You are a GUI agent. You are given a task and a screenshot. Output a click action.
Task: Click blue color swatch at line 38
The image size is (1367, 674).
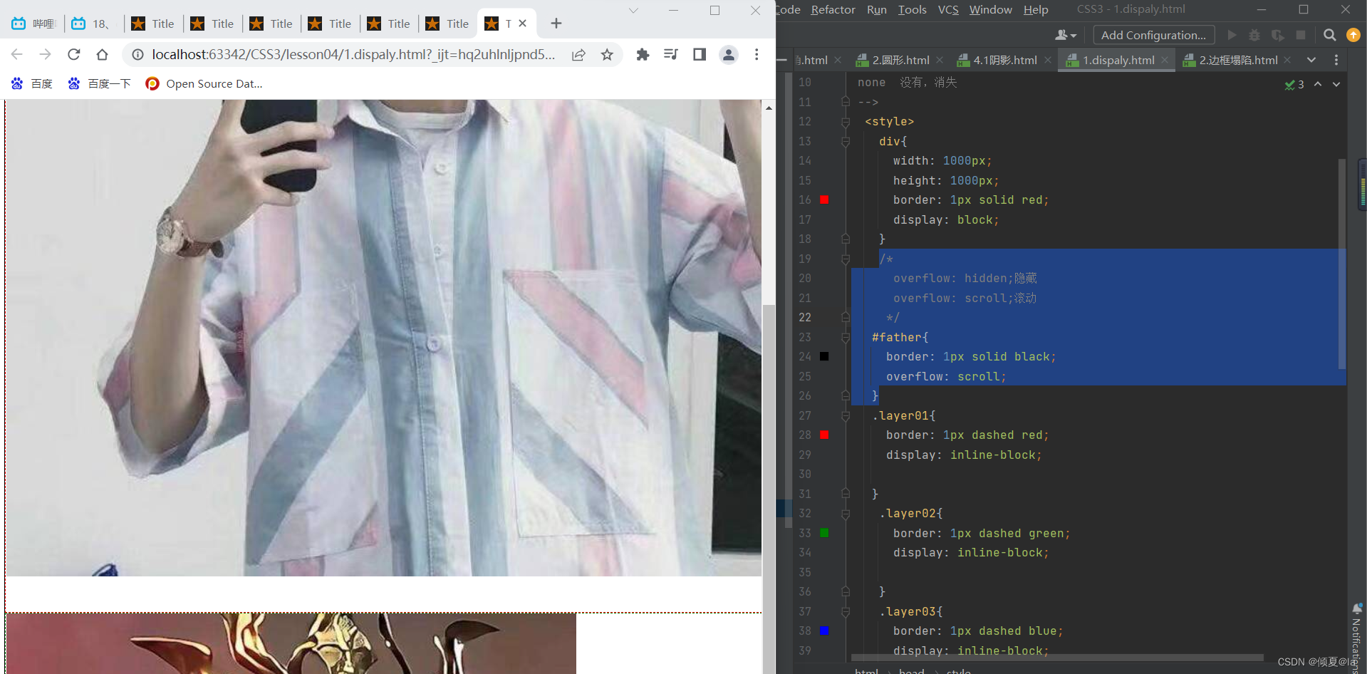pos(824,631)
